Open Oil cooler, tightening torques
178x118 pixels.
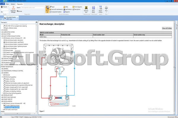pyautogui.click(x=12, y=106)
